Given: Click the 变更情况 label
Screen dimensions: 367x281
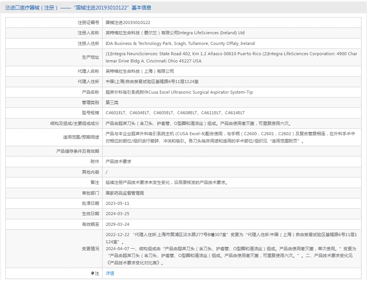Looking at the screenshot, I should pos(90,249).
